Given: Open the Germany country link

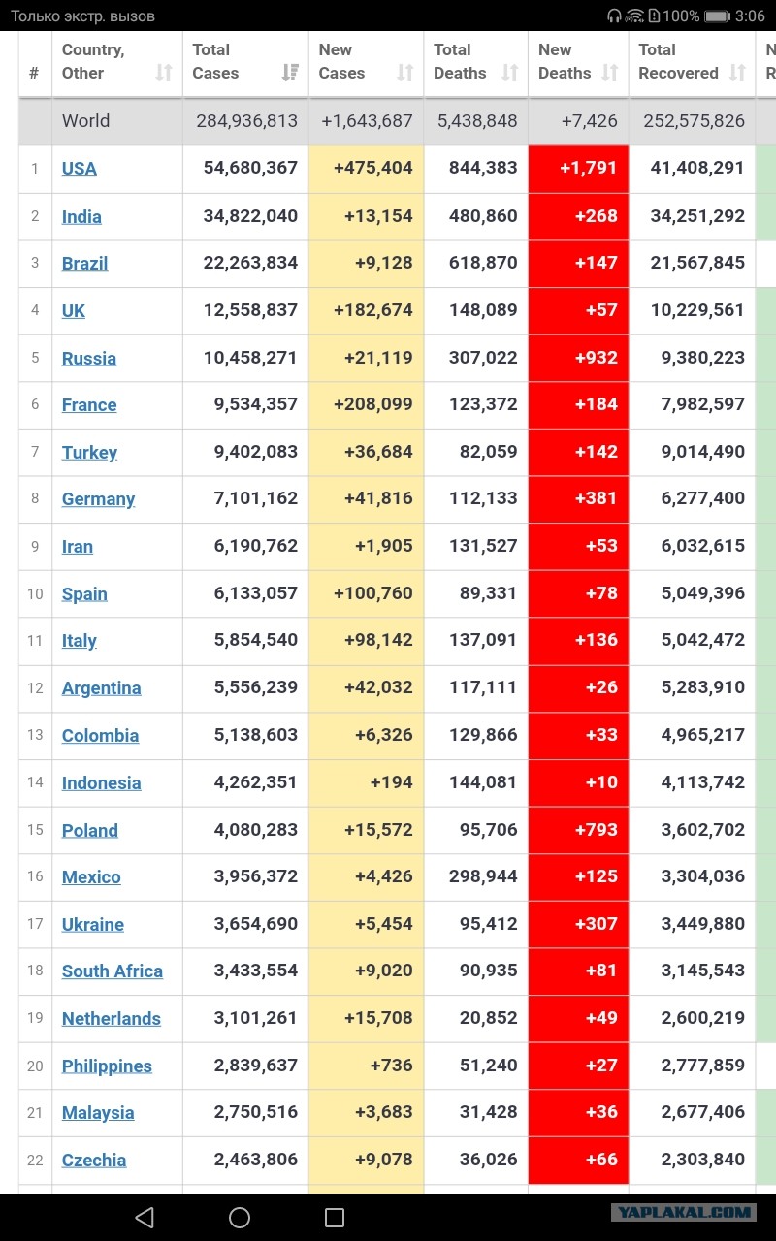Looking at the screenshot, I should tap(98, 499).
